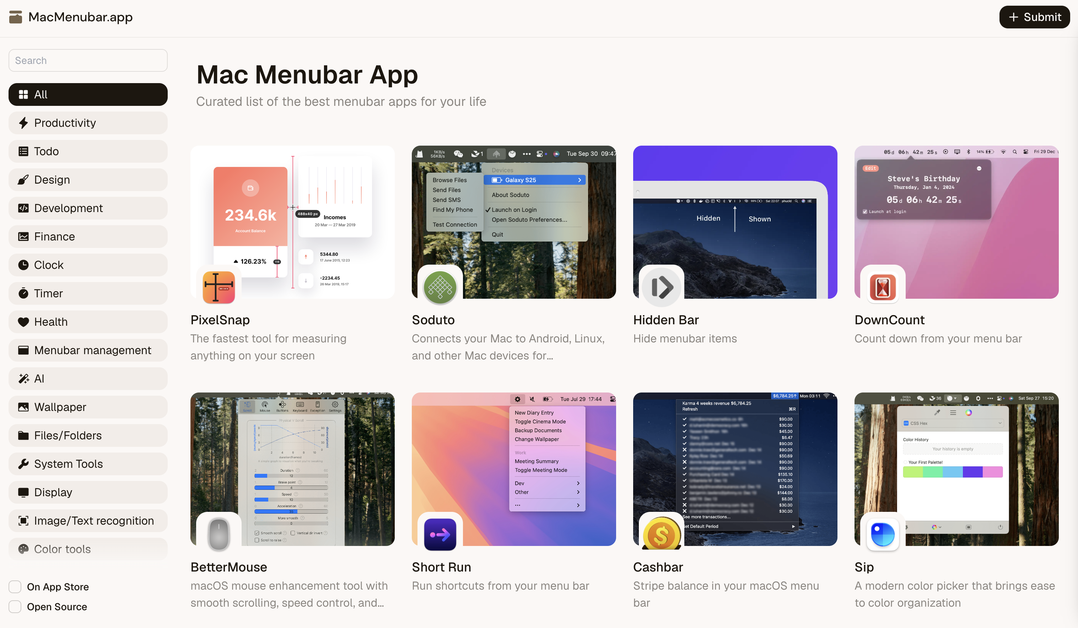The width and height of the screenshot is (1078, 628).
Task: Select the Finance category filter
Action: [x=88, y=237]
